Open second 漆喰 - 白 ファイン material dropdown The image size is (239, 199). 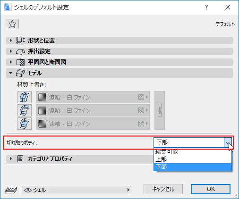coord(93,110)
